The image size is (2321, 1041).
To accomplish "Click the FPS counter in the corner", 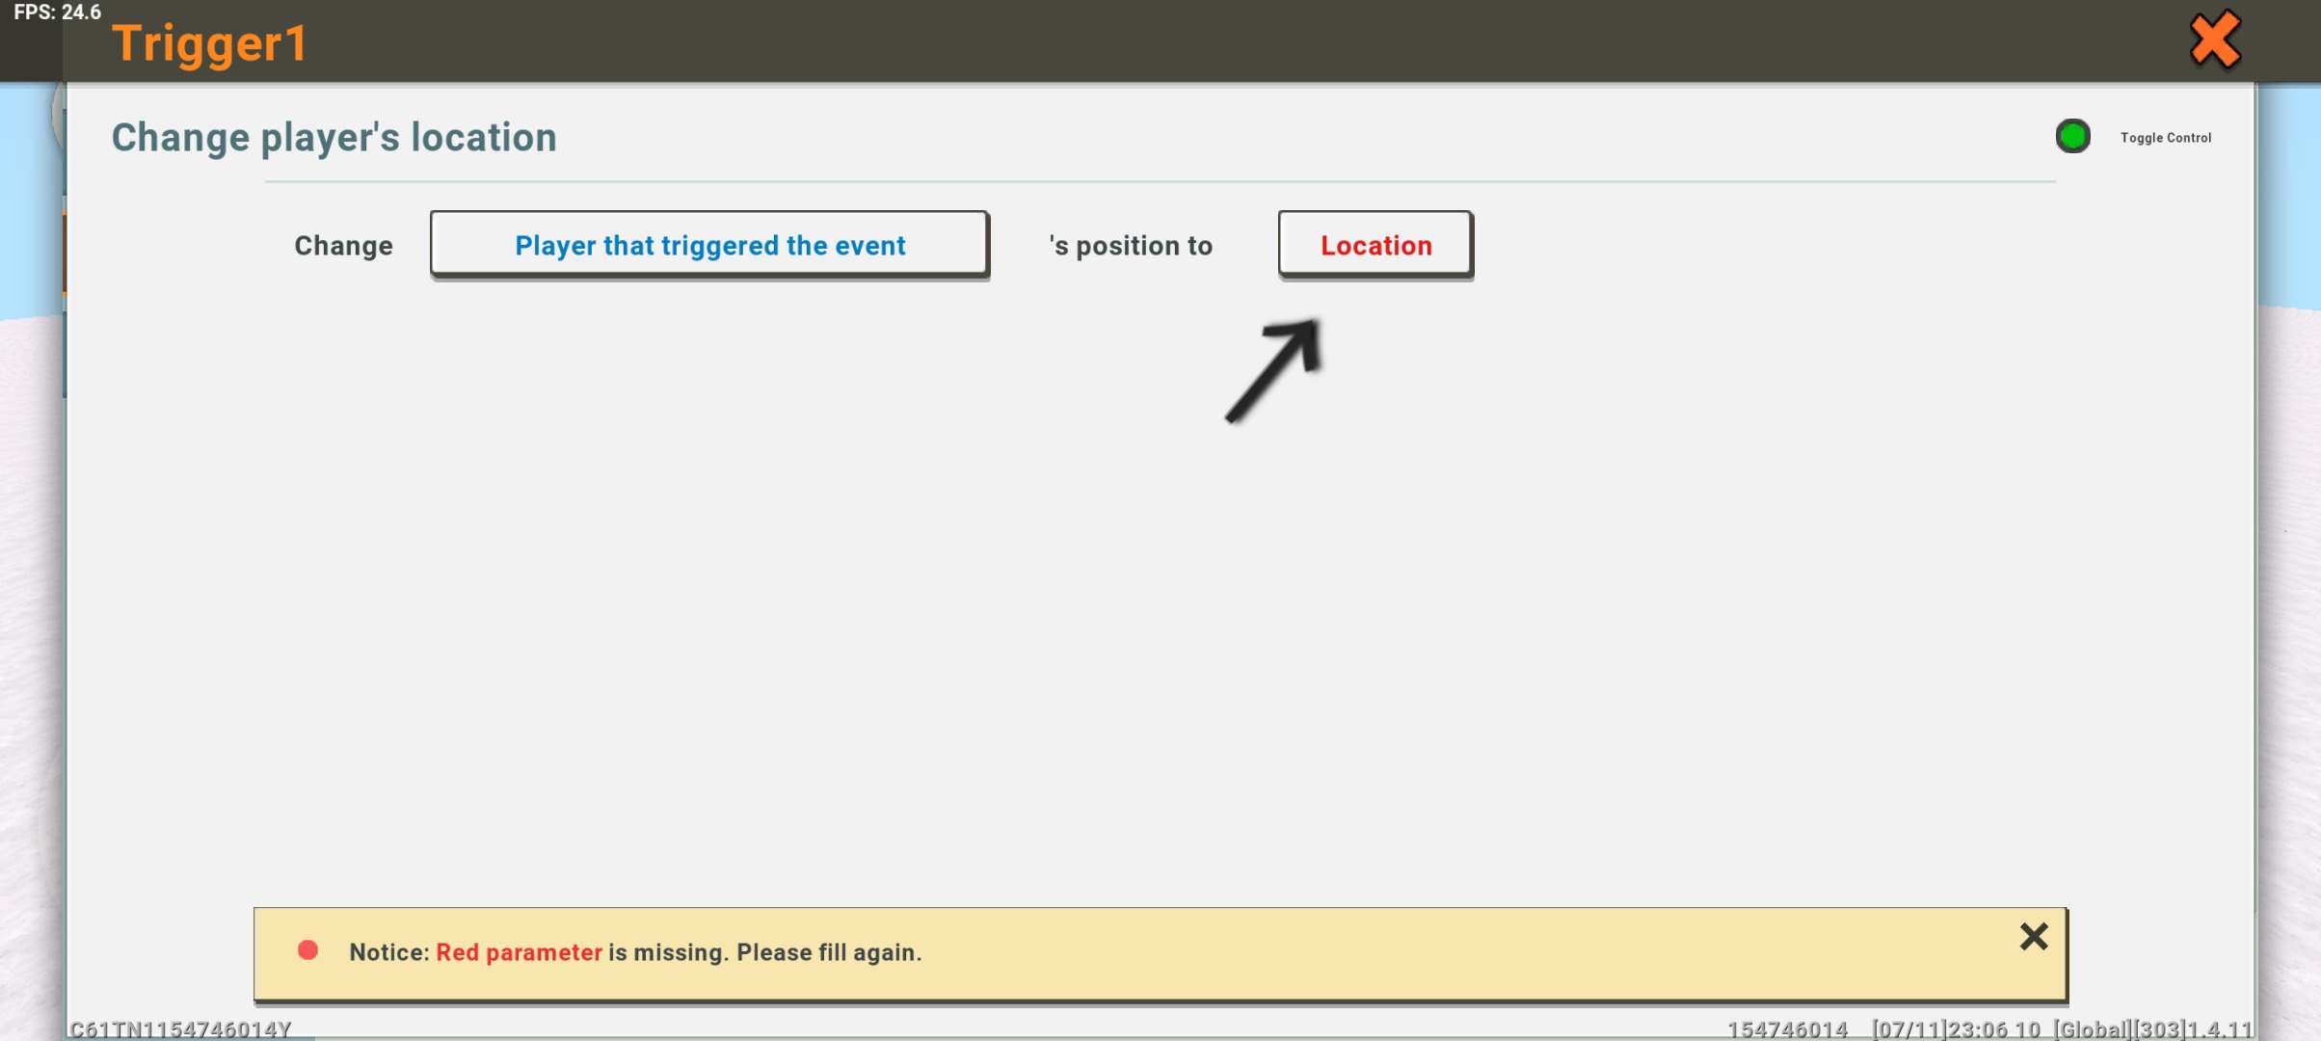I will pos(57,13).
